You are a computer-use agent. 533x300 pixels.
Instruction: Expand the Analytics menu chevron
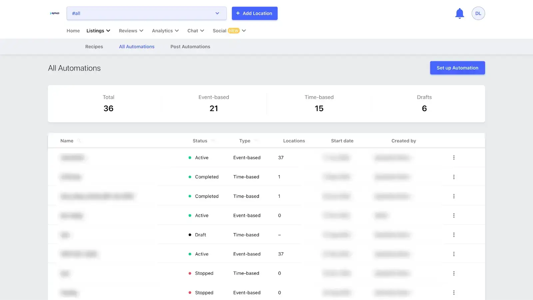(177, 31)
